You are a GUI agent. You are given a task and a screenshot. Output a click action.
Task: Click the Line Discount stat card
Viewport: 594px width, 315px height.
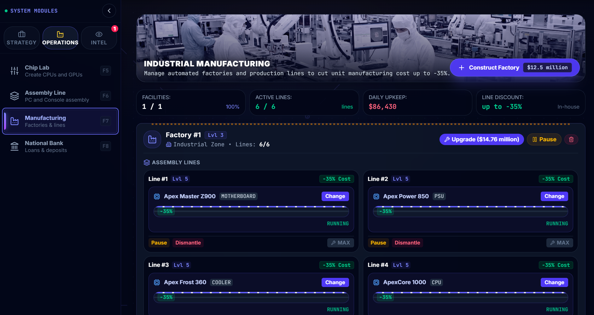[x=531, y=103]
